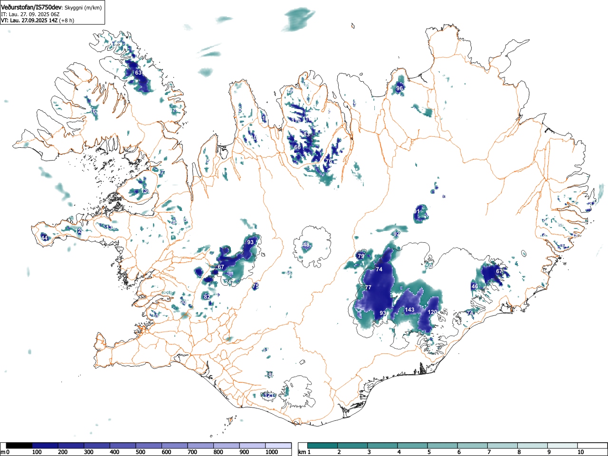Select the '77' value on the map
The width and height of the screenshot is (608, 456).
point(368,288)
